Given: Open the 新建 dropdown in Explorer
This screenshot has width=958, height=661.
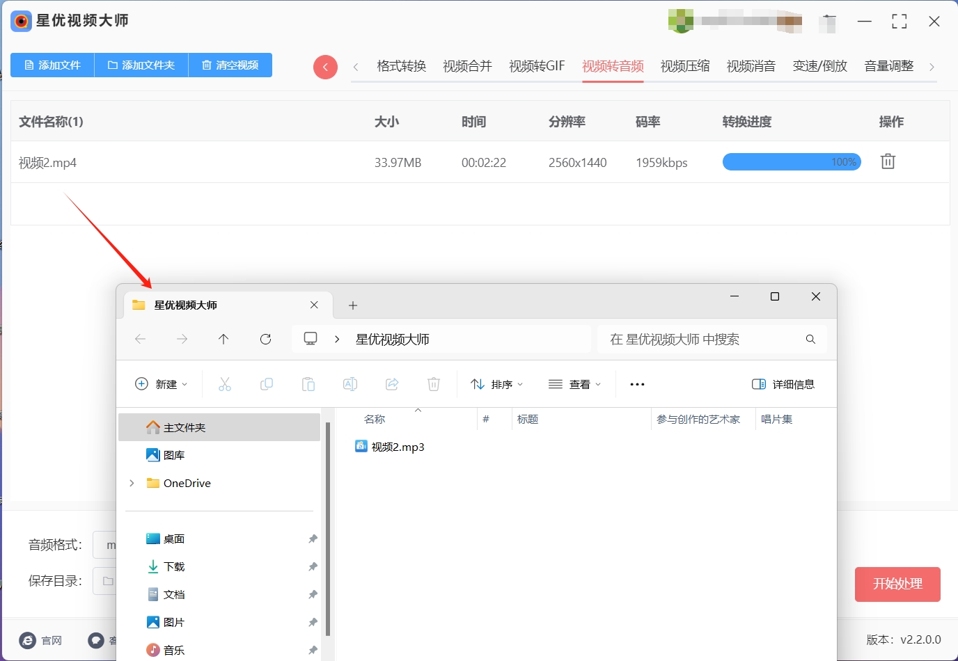Looking at the screenshot, I should tap(162, 384).
